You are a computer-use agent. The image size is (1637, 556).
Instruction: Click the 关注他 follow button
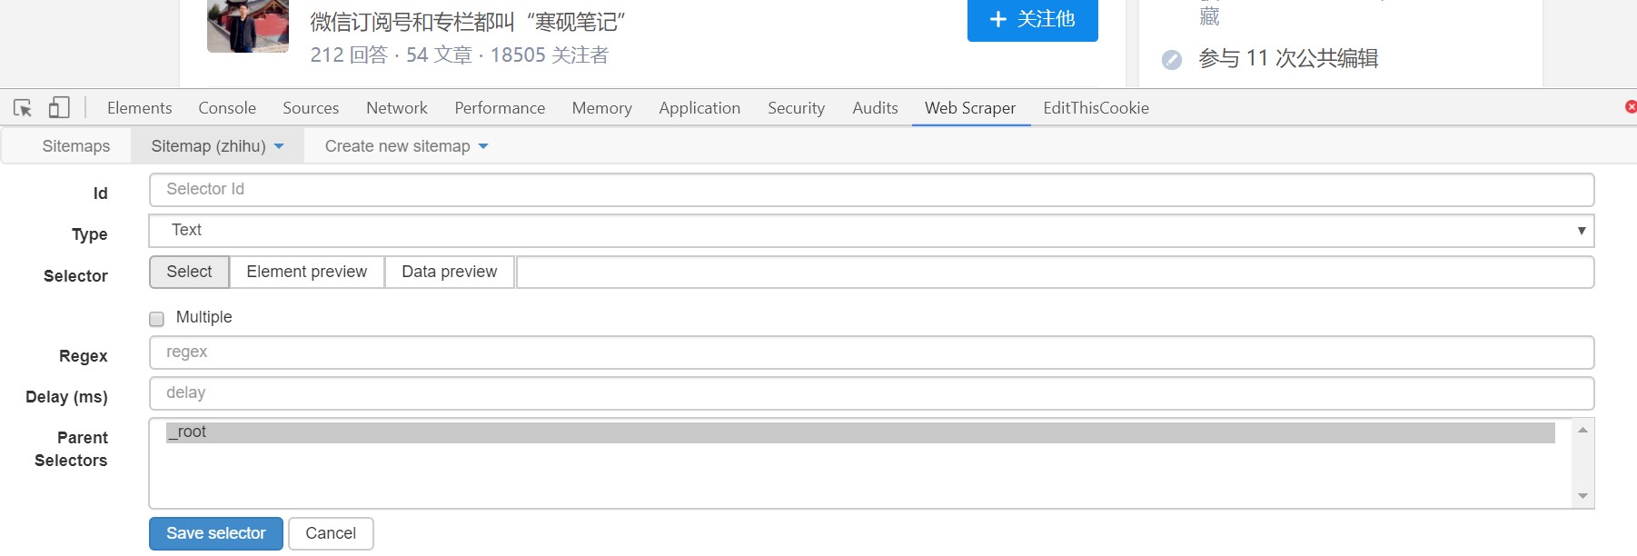point(1032,19)
